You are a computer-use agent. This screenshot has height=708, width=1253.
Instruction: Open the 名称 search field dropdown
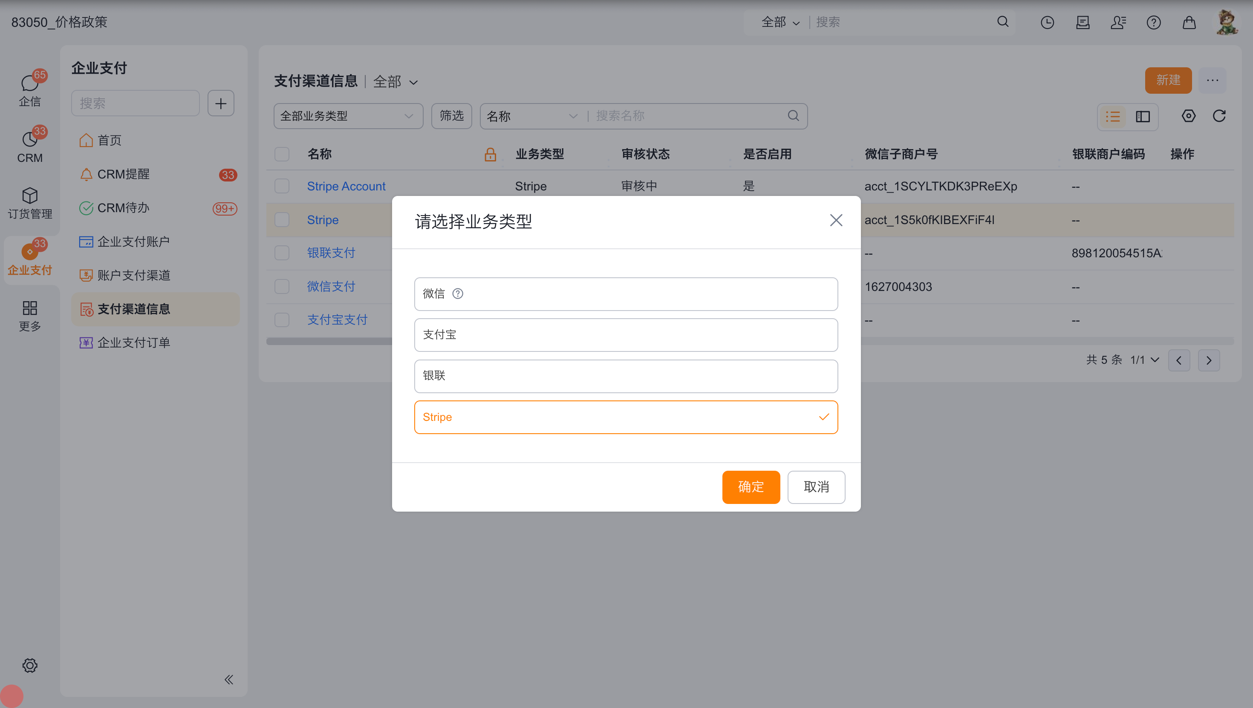tap(531, 116)
